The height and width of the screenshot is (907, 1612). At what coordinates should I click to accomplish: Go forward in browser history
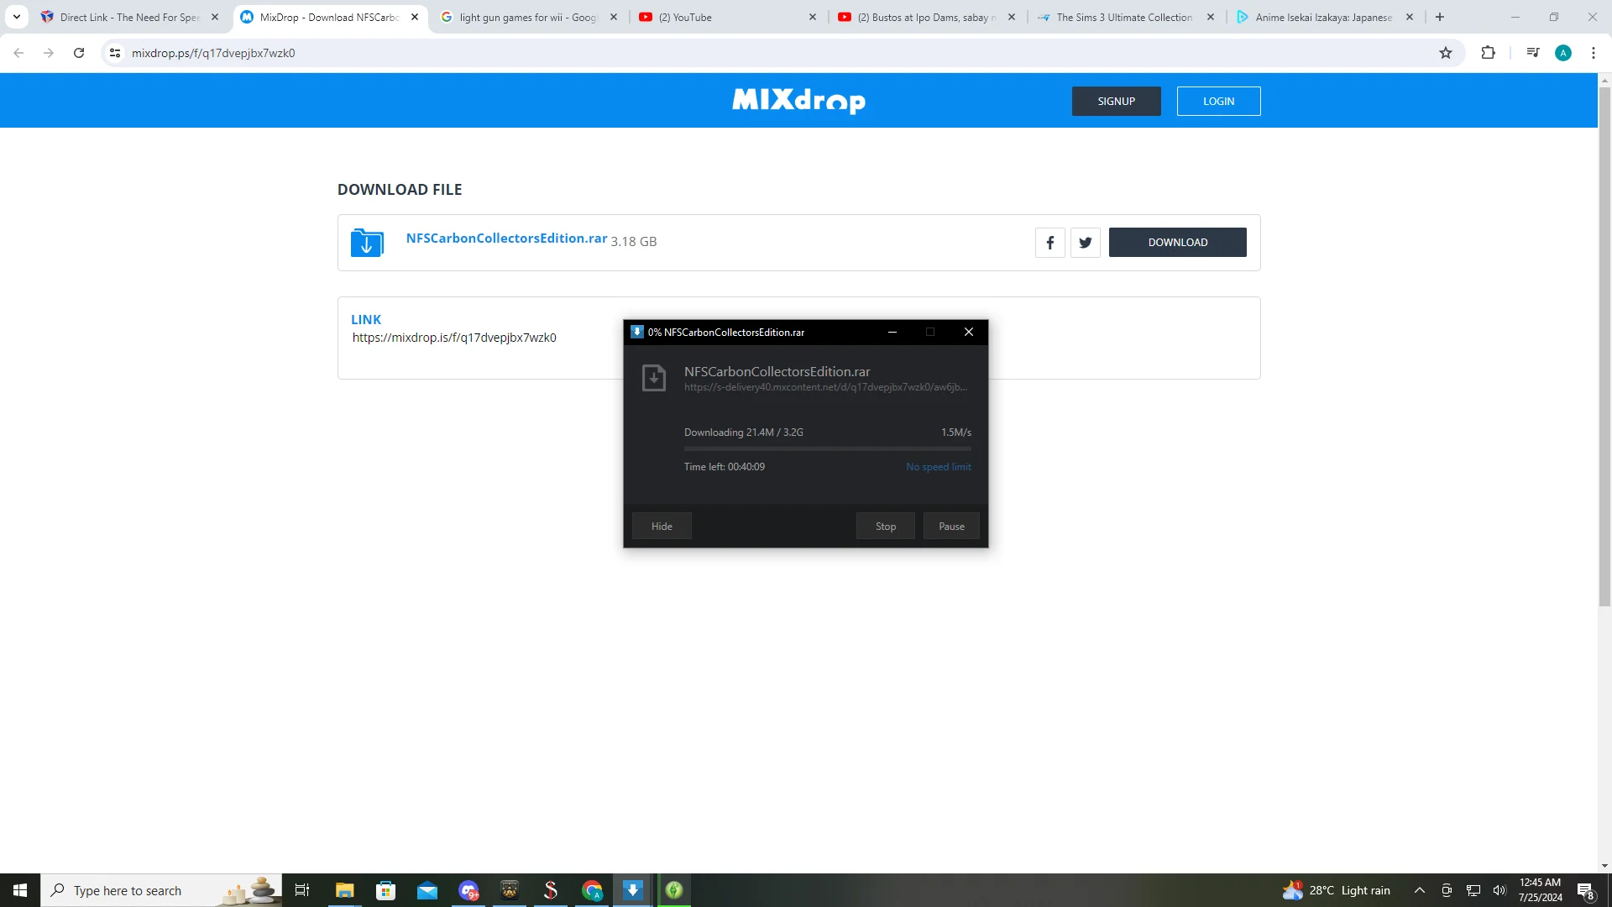[x=49, y=53]
